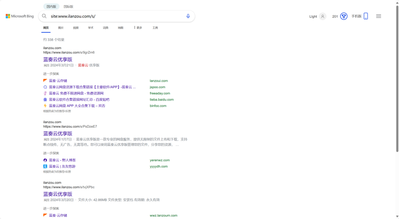Click the wwz.lanzoum.com domain text
Image resolution: width=399 pixels, height=219 pixels.
click(x=164, y=215)
